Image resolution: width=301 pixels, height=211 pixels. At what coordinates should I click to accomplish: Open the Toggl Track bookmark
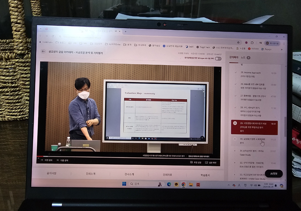pyautogui.click(x=203, y=47)
